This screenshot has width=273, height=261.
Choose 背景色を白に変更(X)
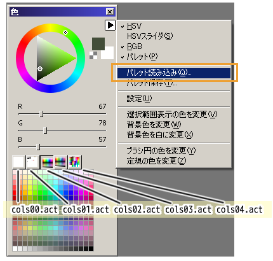(174, 135)
